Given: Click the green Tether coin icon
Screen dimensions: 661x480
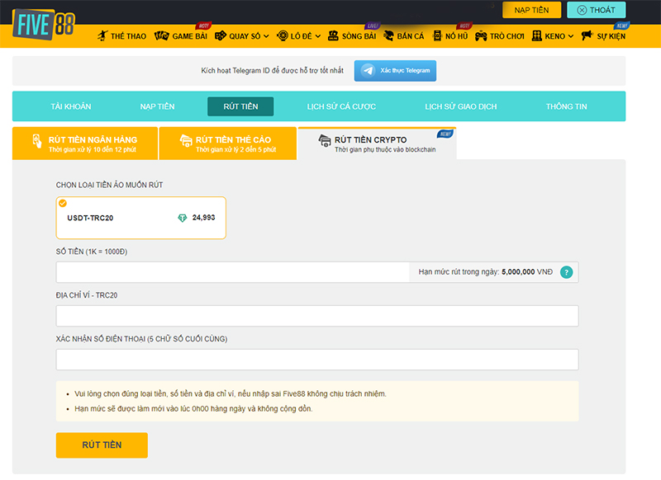Looking at the screenshot, I should (182, 218).
